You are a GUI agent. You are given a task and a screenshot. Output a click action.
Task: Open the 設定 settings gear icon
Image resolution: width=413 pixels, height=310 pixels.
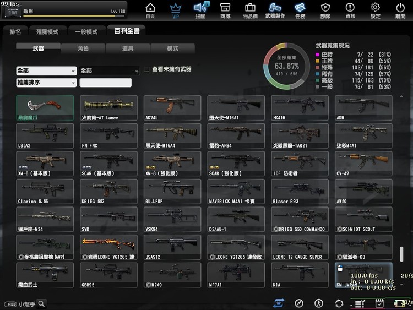pyautogui.click(x=376, y=10)
